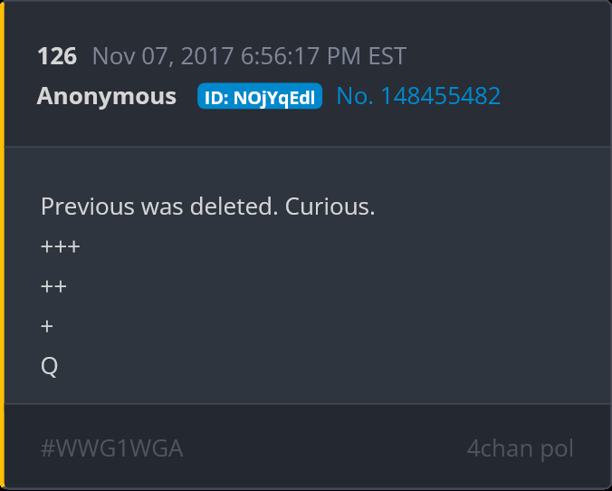Click the ID: NOjYqEdl badge
612x491 pixels.
(260, 96)
